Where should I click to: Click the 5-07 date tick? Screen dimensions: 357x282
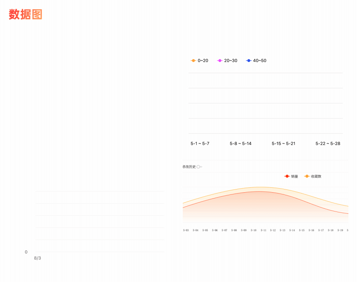pos(224,230)
